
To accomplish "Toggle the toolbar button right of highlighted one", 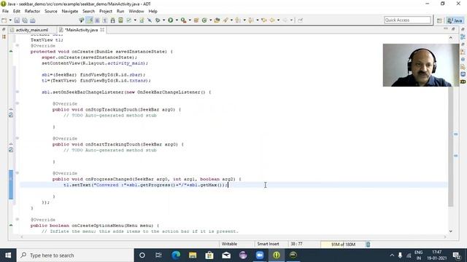I will 97,20.
